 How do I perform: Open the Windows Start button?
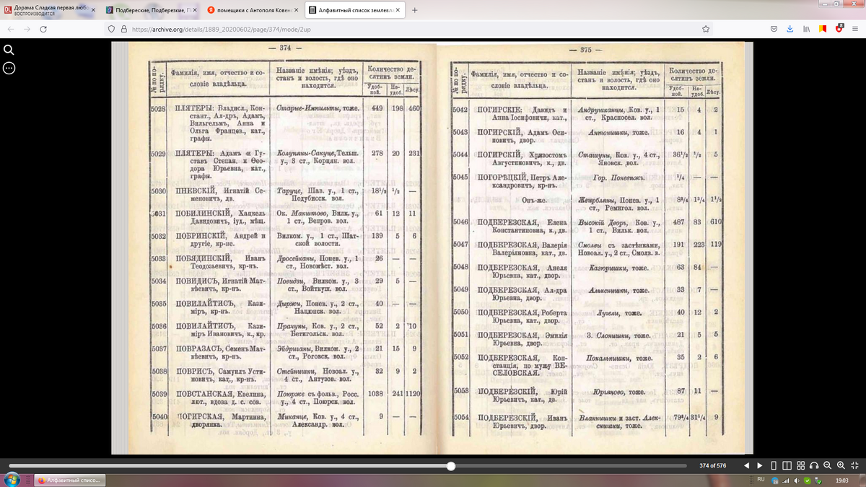(11, 479)
